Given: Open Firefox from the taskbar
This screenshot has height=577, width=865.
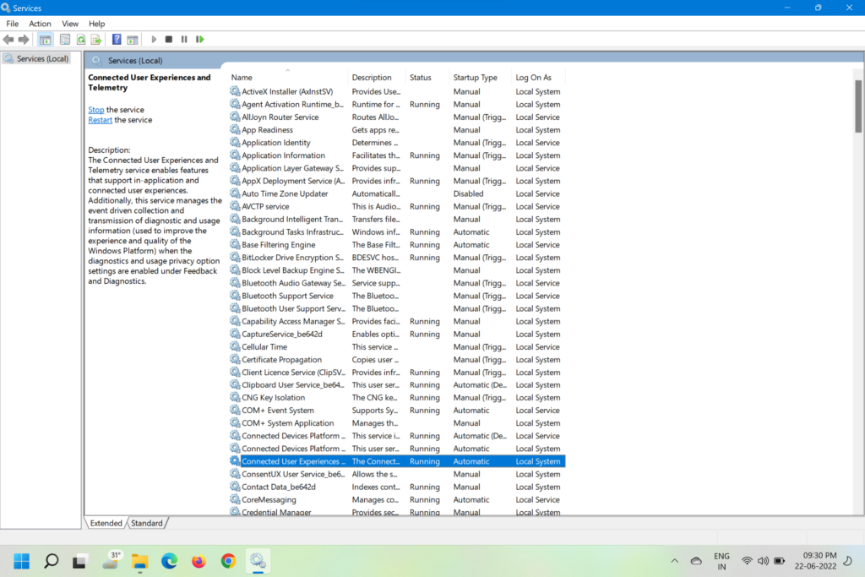Looking at the screenshot, I should [199, 560].
